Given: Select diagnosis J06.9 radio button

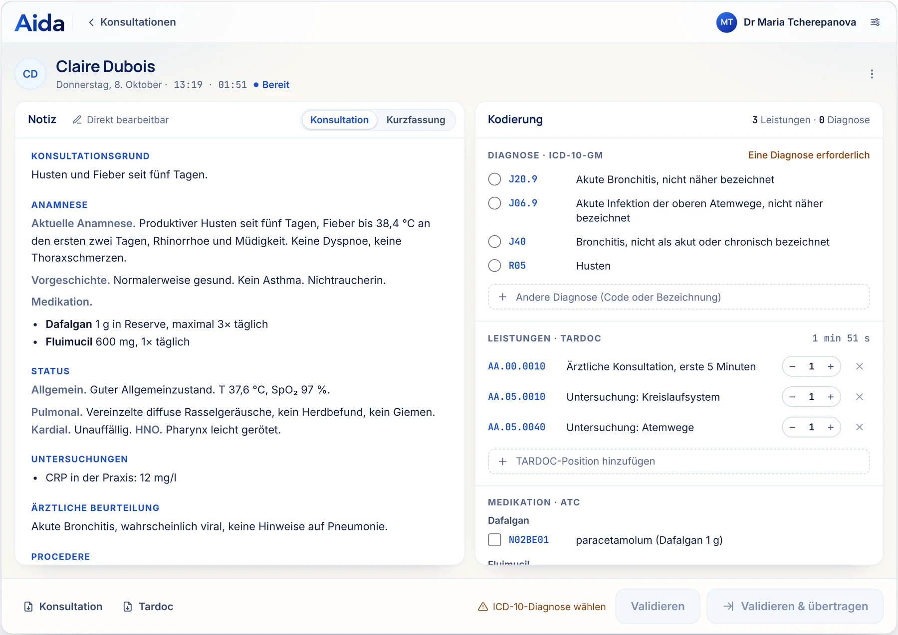Looking at the screenshot, I should tap(494, 203).
